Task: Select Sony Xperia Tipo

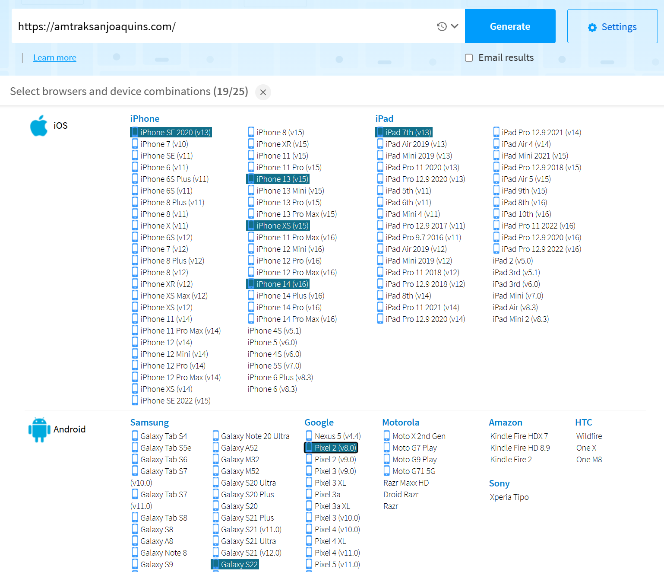Action: [x=509, y=497]
